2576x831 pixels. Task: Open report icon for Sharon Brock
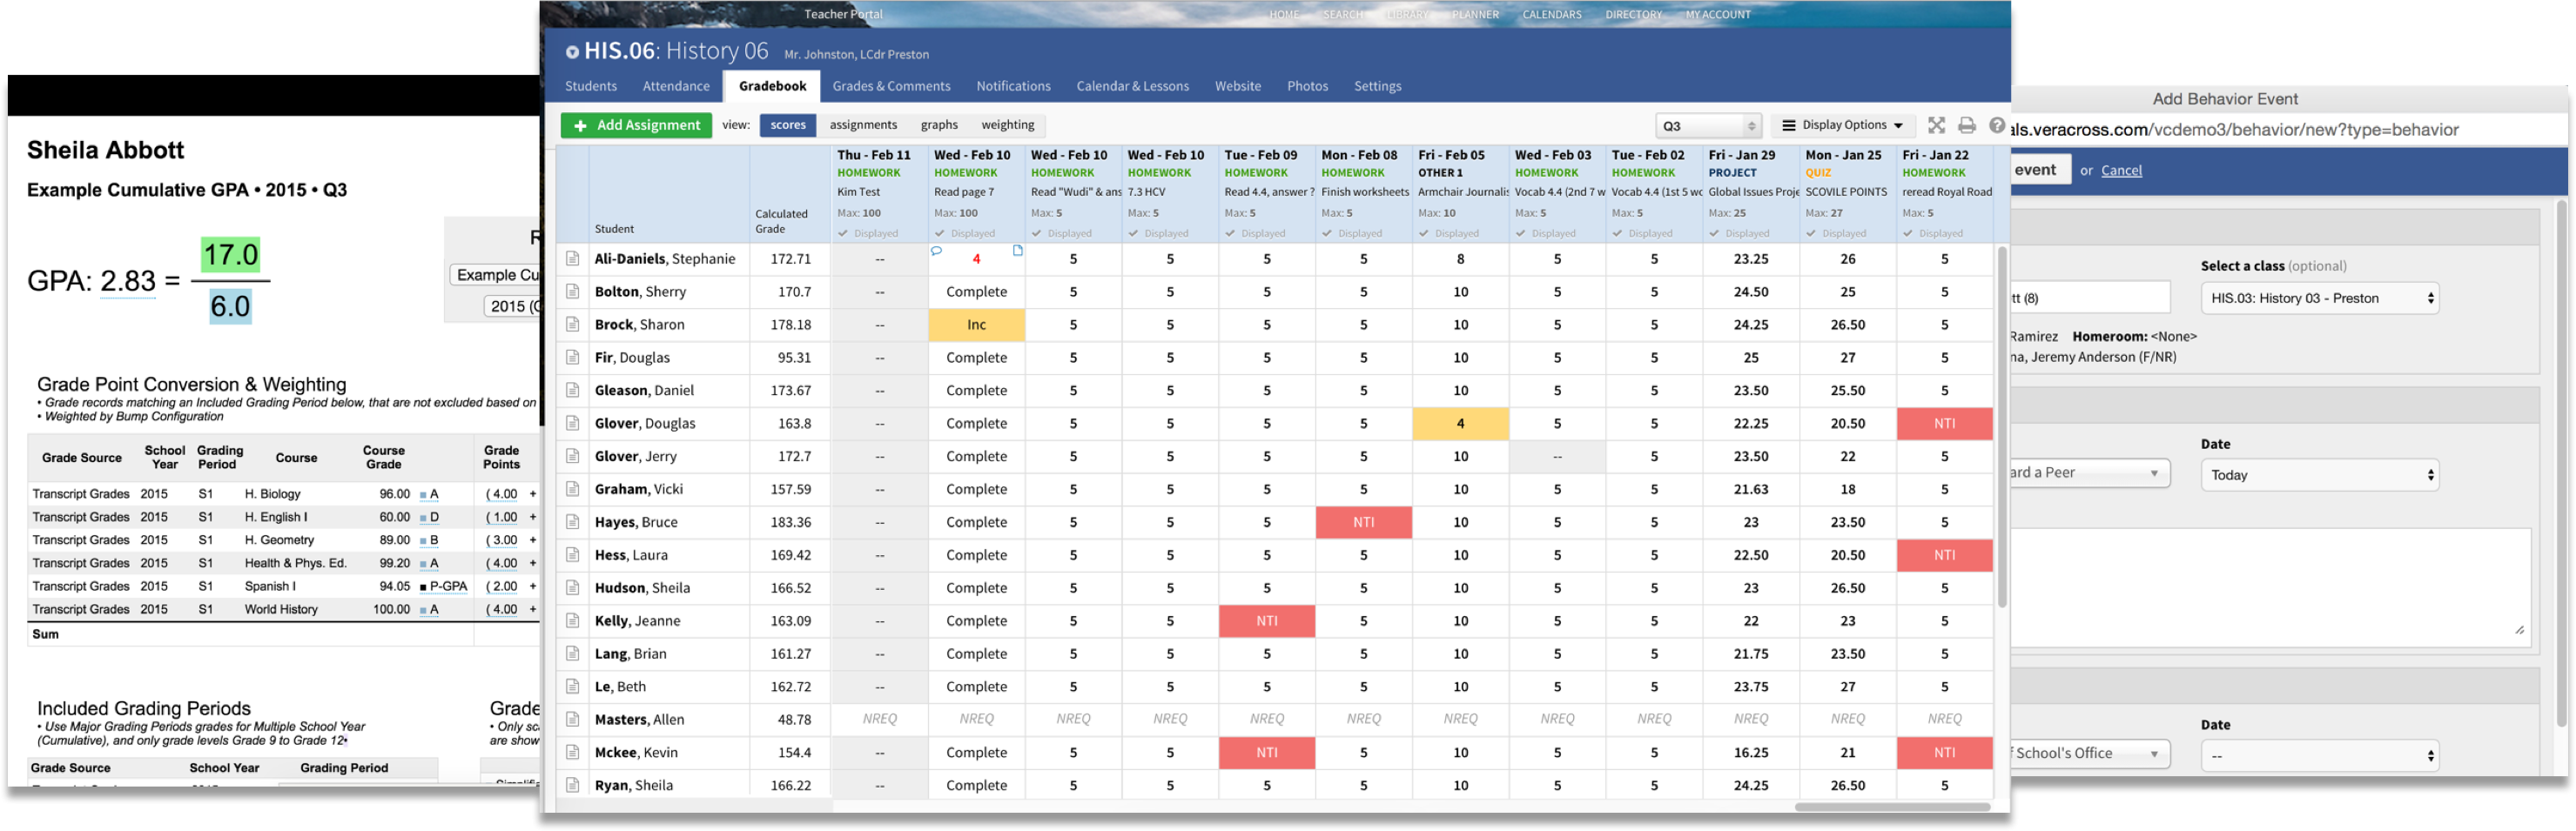point(572,325)
